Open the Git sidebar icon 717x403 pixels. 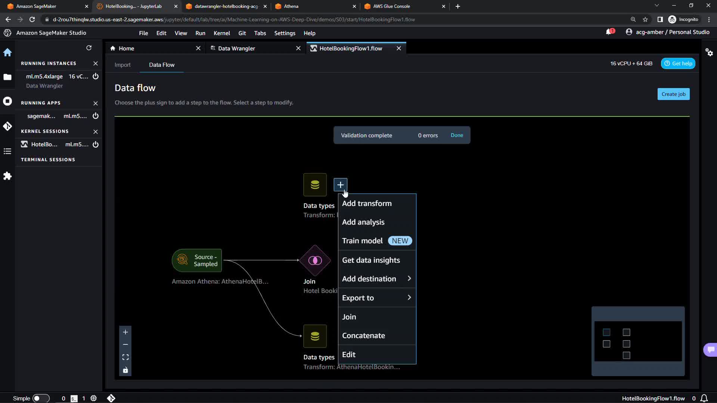click(7, 126)
